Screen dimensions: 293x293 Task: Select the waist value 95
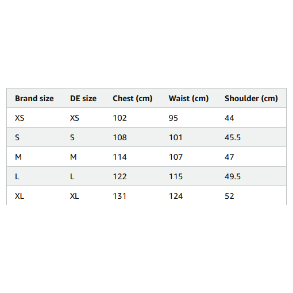click(174, 118)
